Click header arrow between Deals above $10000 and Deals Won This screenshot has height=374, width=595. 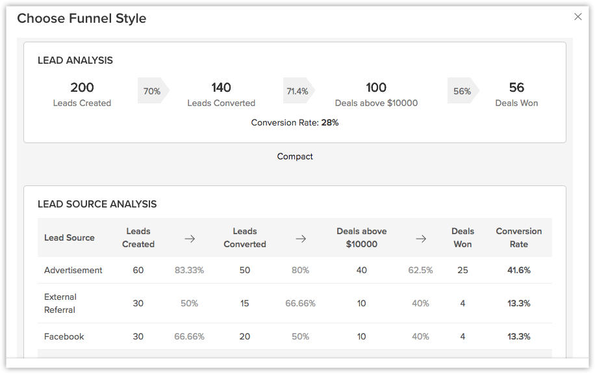pyautogui.click(x=421, y=239)
